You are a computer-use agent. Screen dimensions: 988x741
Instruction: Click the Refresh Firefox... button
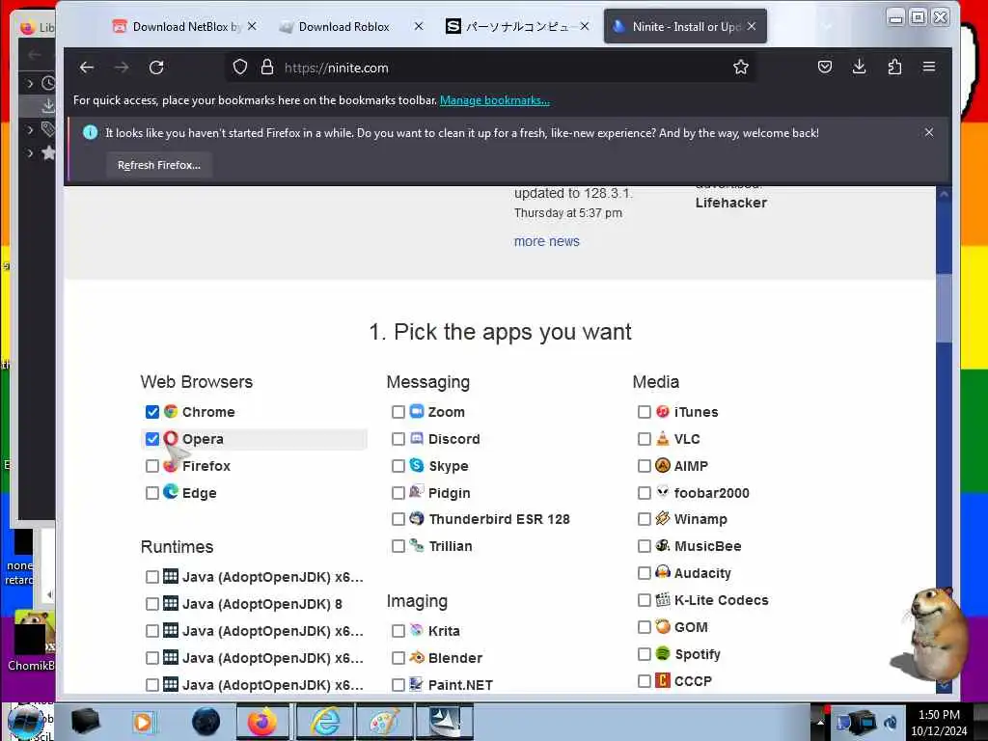pyautogui.click(x=159, y=165)
